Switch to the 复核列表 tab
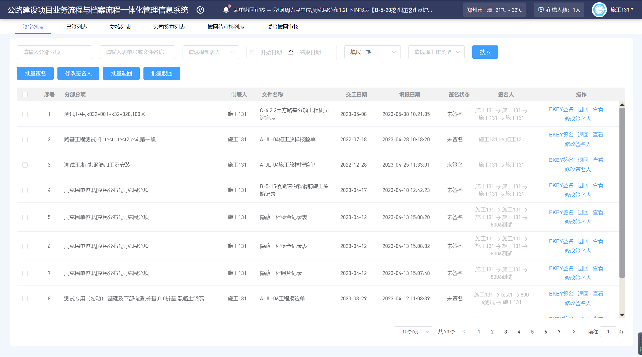 pyautogui.click(x=120, y=27)
